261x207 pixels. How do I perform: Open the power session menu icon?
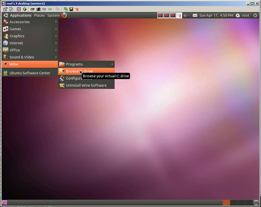pos(255,15)
